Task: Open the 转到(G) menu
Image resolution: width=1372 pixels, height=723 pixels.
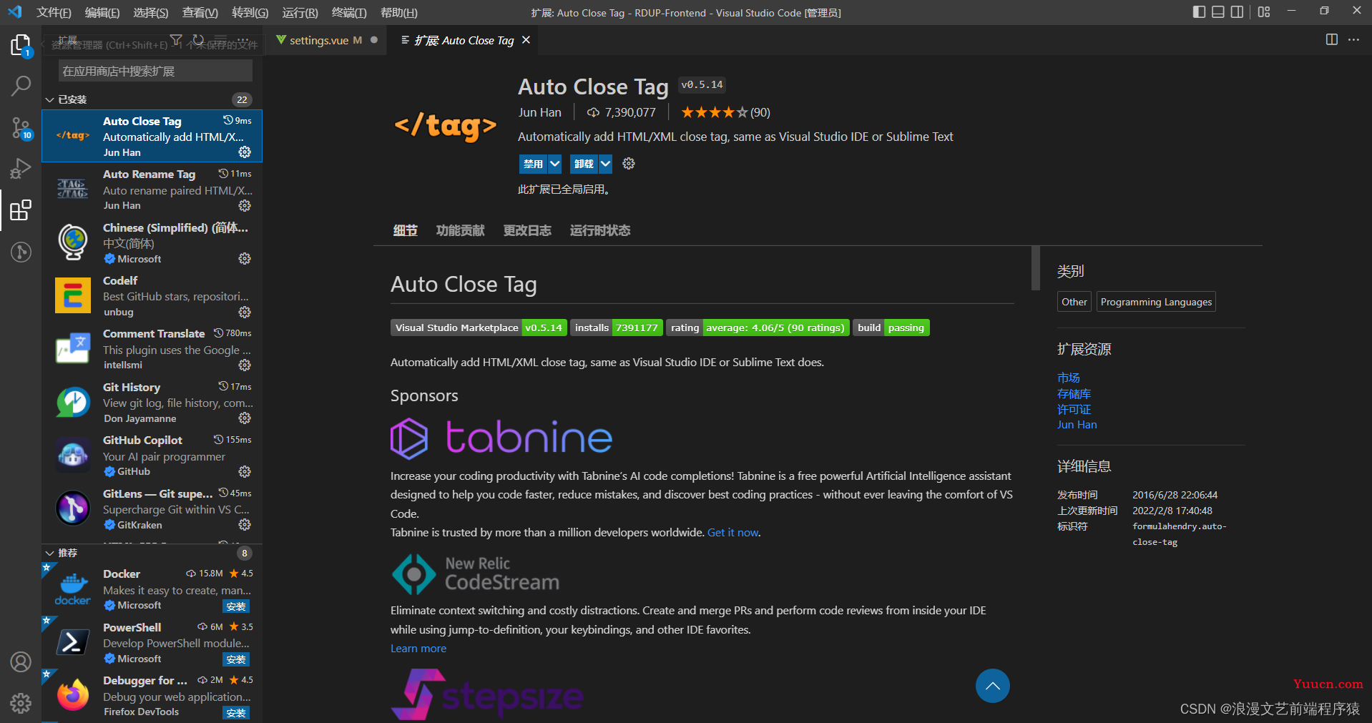Action: (x=250, y=13)
